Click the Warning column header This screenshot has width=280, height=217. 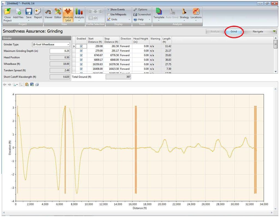coord(155,40)
